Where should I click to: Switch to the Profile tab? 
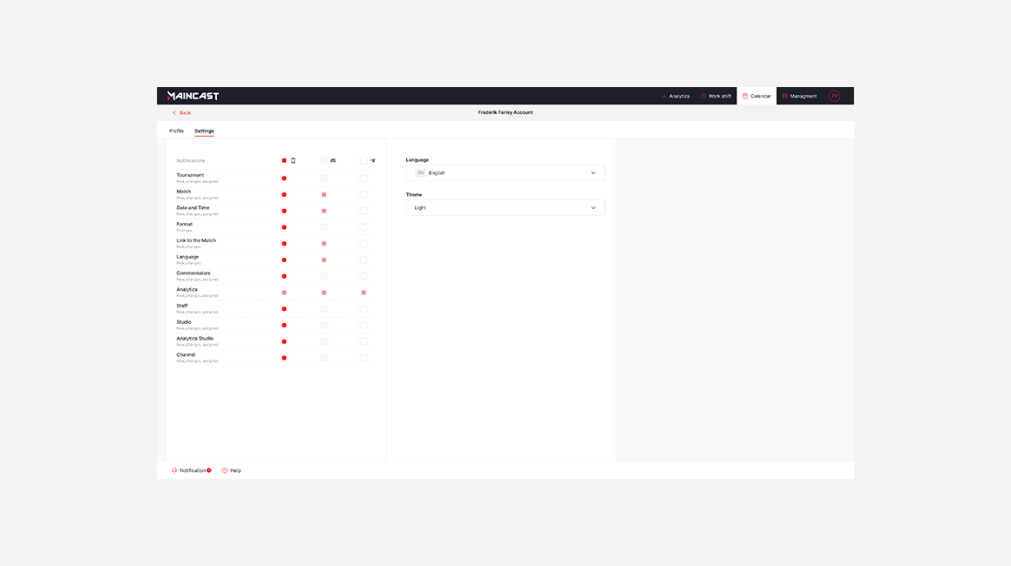coord(176,131)
